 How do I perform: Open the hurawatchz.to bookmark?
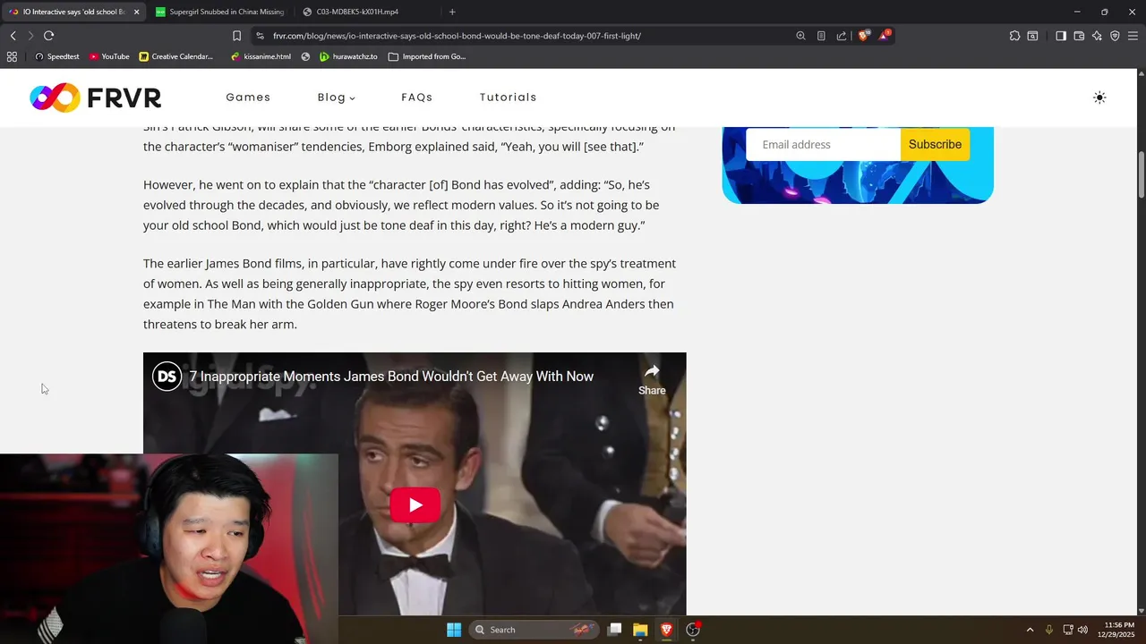point(348,56)
